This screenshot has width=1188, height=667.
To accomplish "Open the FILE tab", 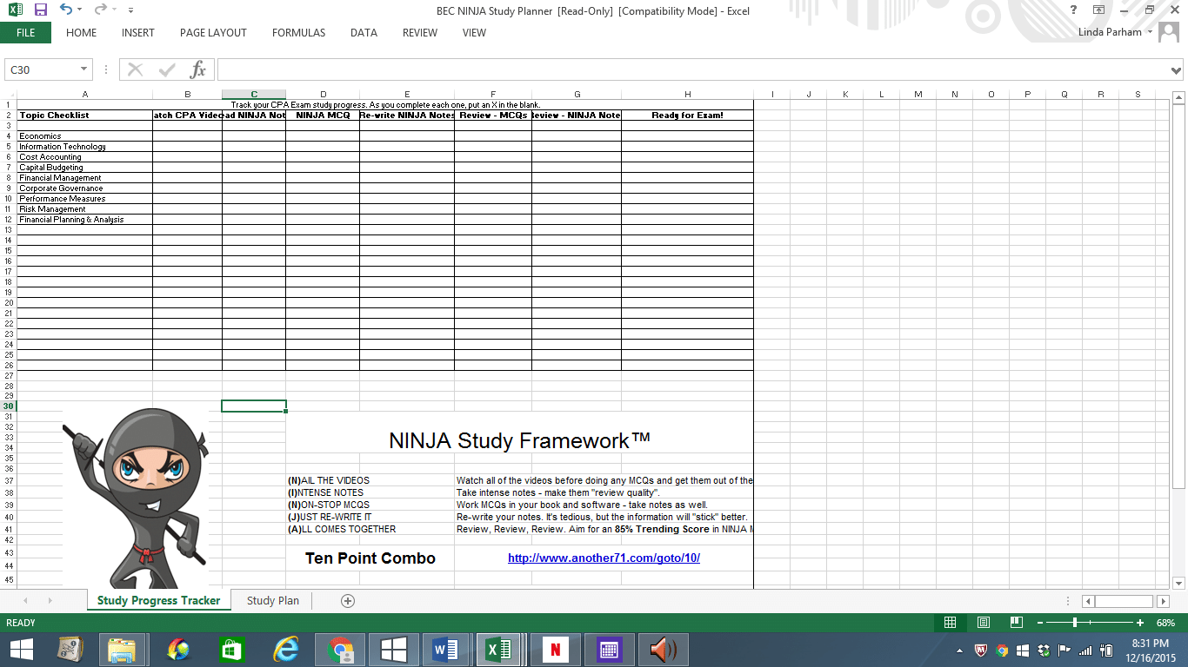I will (x=26, y=33).
